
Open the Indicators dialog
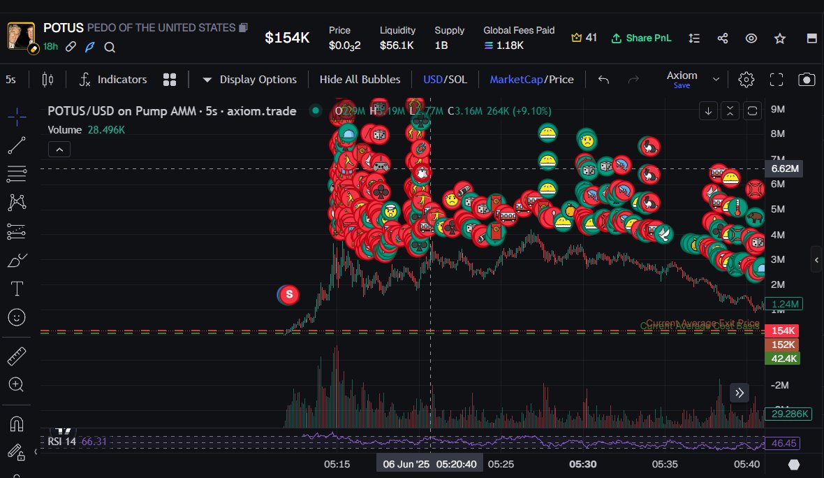(113, 80)
